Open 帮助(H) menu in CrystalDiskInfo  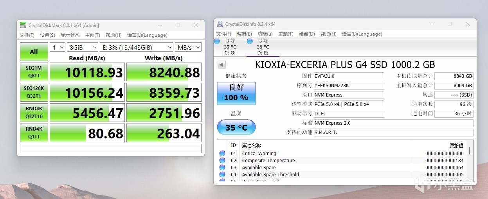(328, 34)
